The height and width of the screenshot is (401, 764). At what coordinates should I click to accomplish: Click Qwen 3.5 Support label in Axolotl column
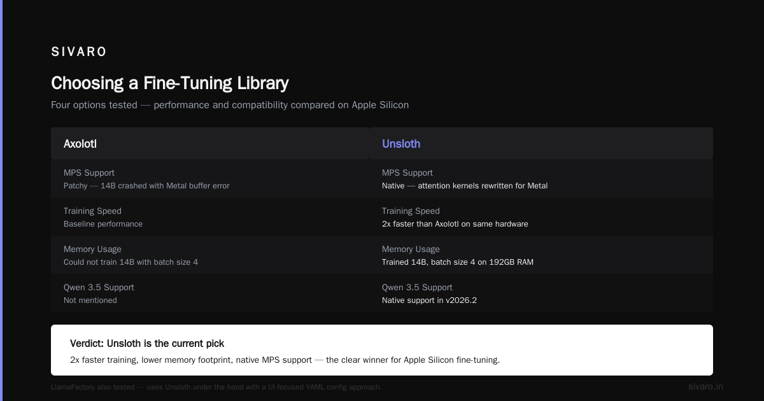[99, 287]
